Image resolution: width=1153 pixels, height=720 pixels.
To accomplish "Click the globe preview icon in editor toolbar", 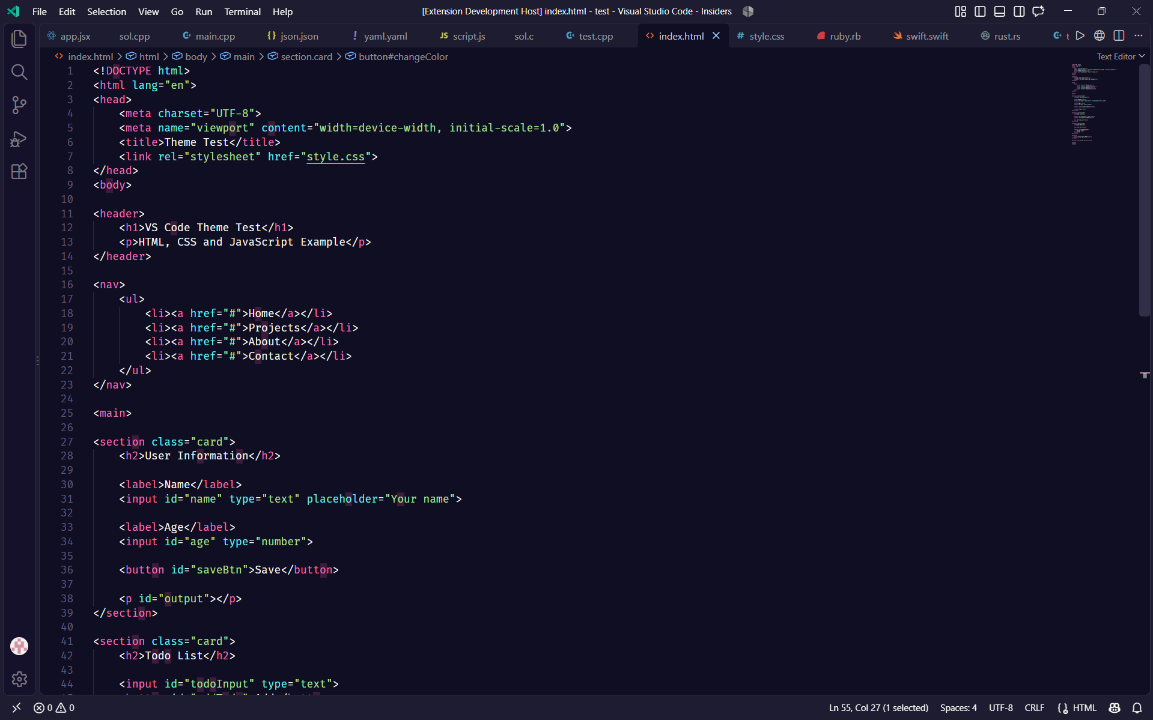I will click(1100, 36).
